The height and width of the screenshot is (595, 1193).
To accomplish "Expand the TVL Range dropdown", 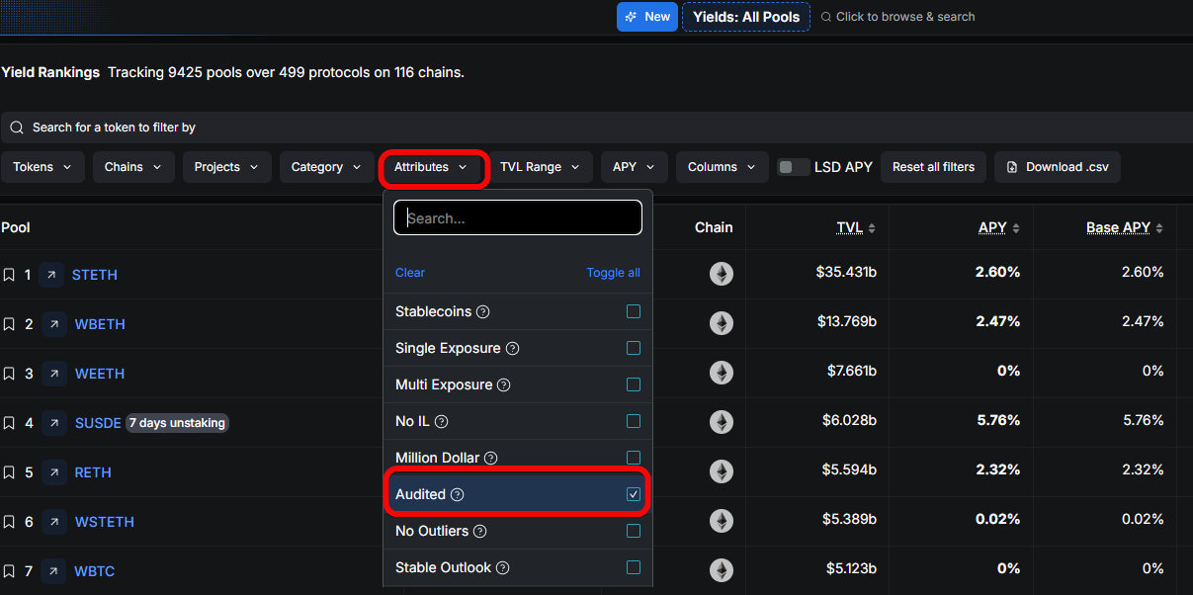I will (x=541, y=167).
